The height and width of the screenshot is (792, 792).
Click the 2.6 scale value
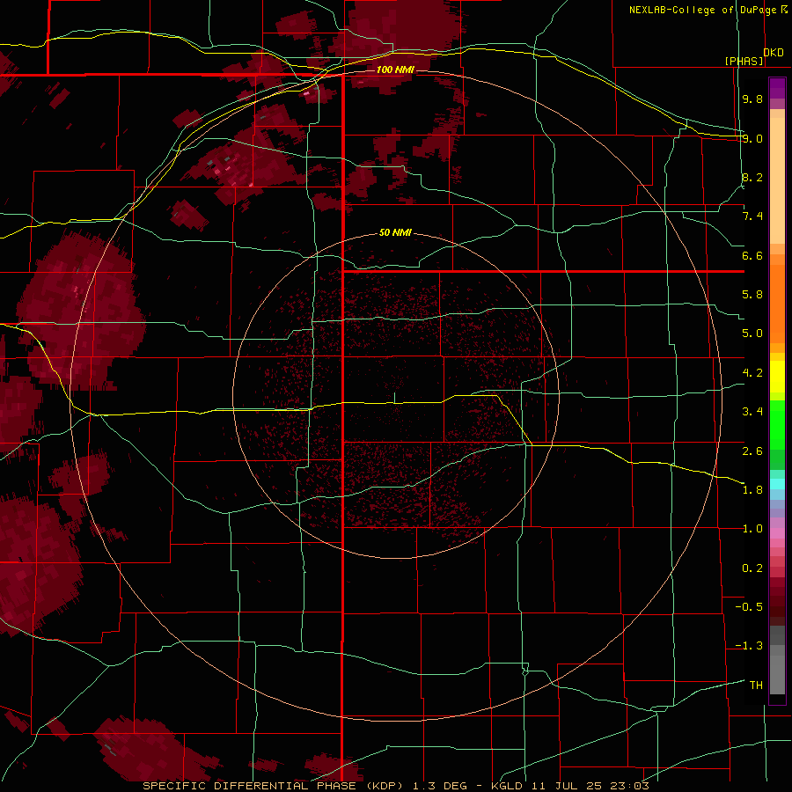click(x=752, y=451)
